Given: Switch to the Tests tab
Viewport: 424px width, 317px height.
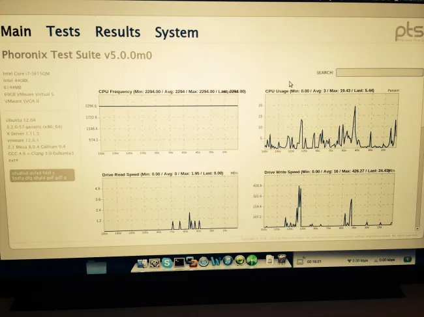Looking at the screenshot, I should [x=63, y=31].
